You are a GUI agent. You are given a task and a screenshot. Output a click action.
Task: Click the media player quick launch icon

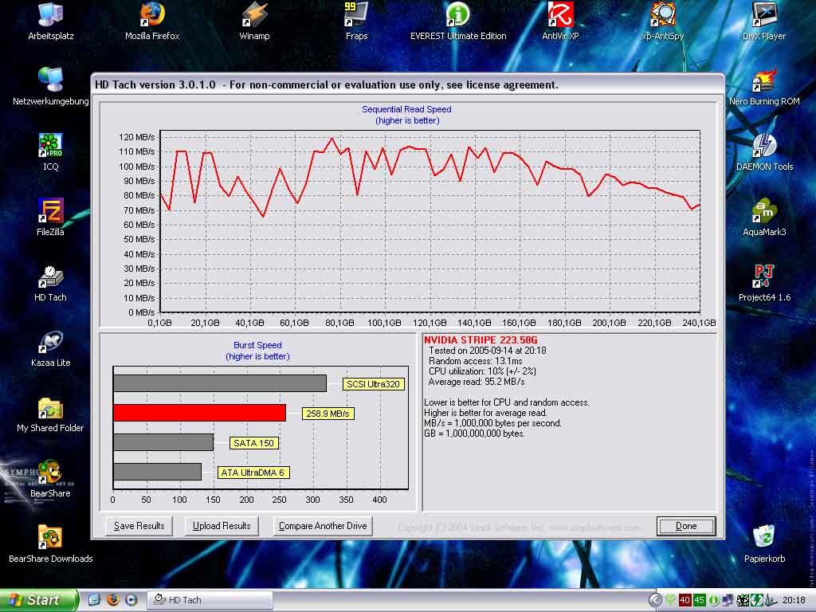(131, 599)
